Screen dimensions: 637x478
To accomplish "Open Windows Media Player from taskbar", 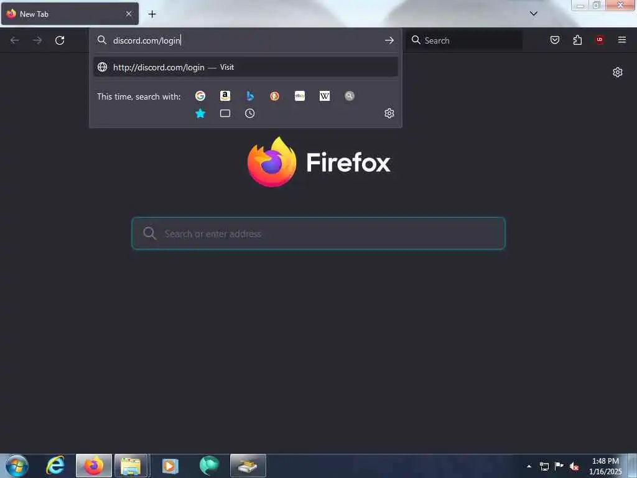I will (170, 466).
